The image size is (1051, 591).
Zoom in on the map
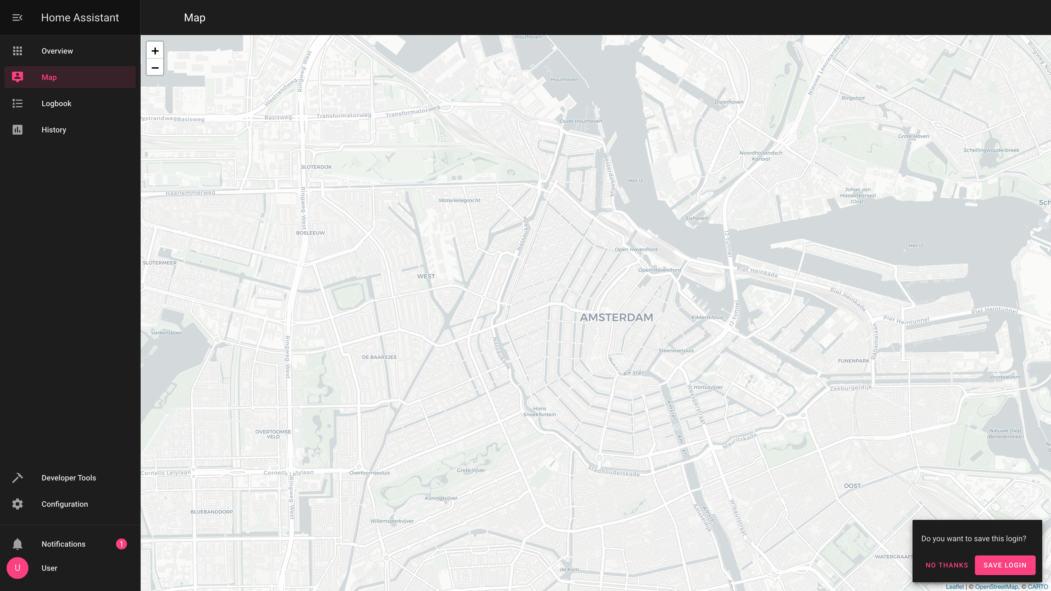pyautogui.click(x=155, y=51)
